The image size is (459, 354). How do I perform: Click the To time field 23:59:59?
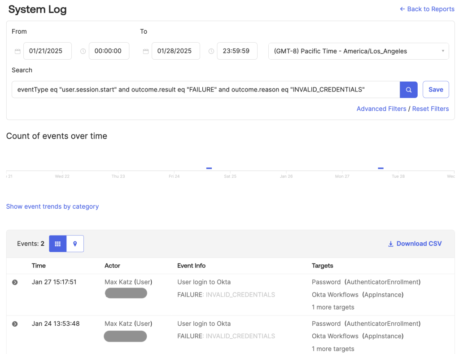(237, 51)
